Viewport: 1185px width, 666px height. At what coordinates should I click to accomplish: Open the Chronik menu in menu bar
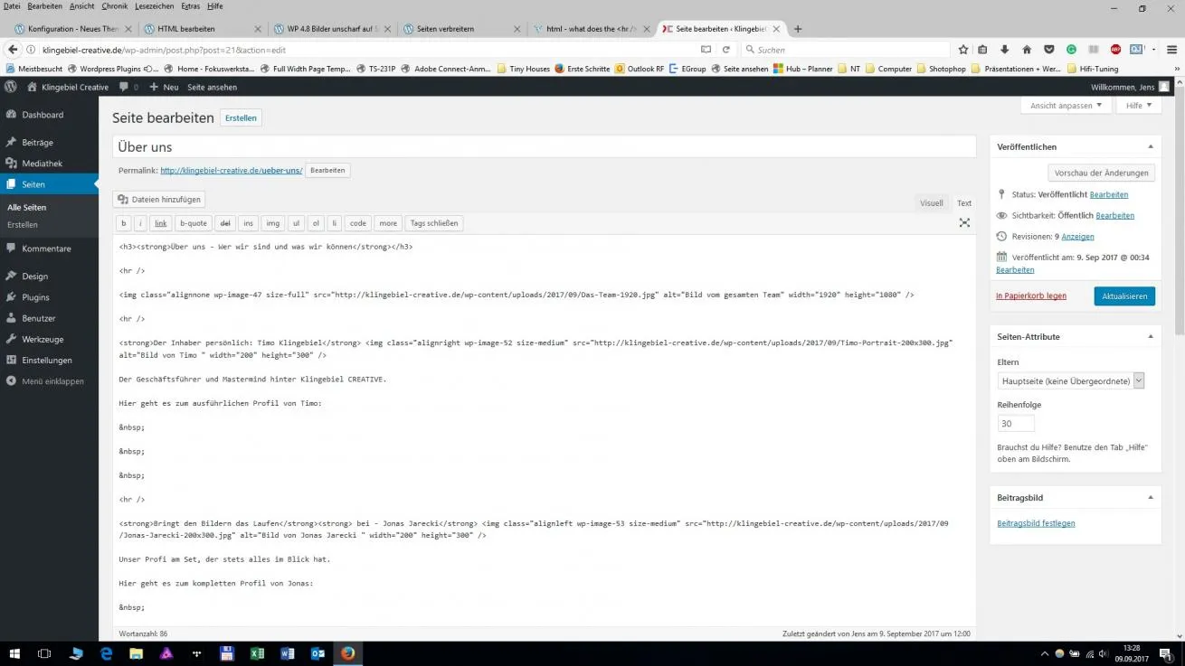point(114,6)
